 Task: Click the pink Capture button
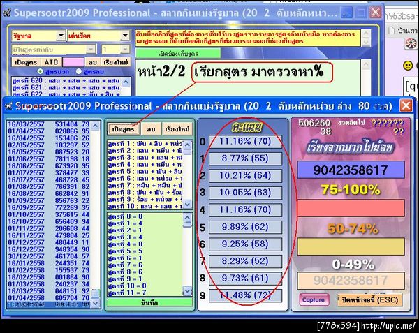pyautogui.click(x=314, y=299)
